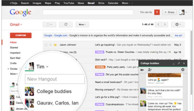
Task: Open the More actions toolbar dropdown
Action: (x=82, y=24)
